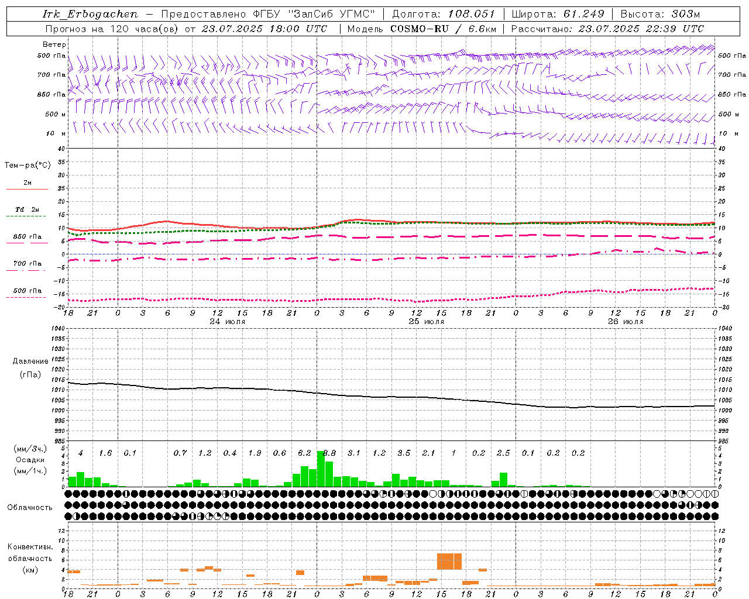This screenshot has width=749, height=599.
Task: Click the 3-hour precipitation value '1.6'
Action: tap(105, 453)
